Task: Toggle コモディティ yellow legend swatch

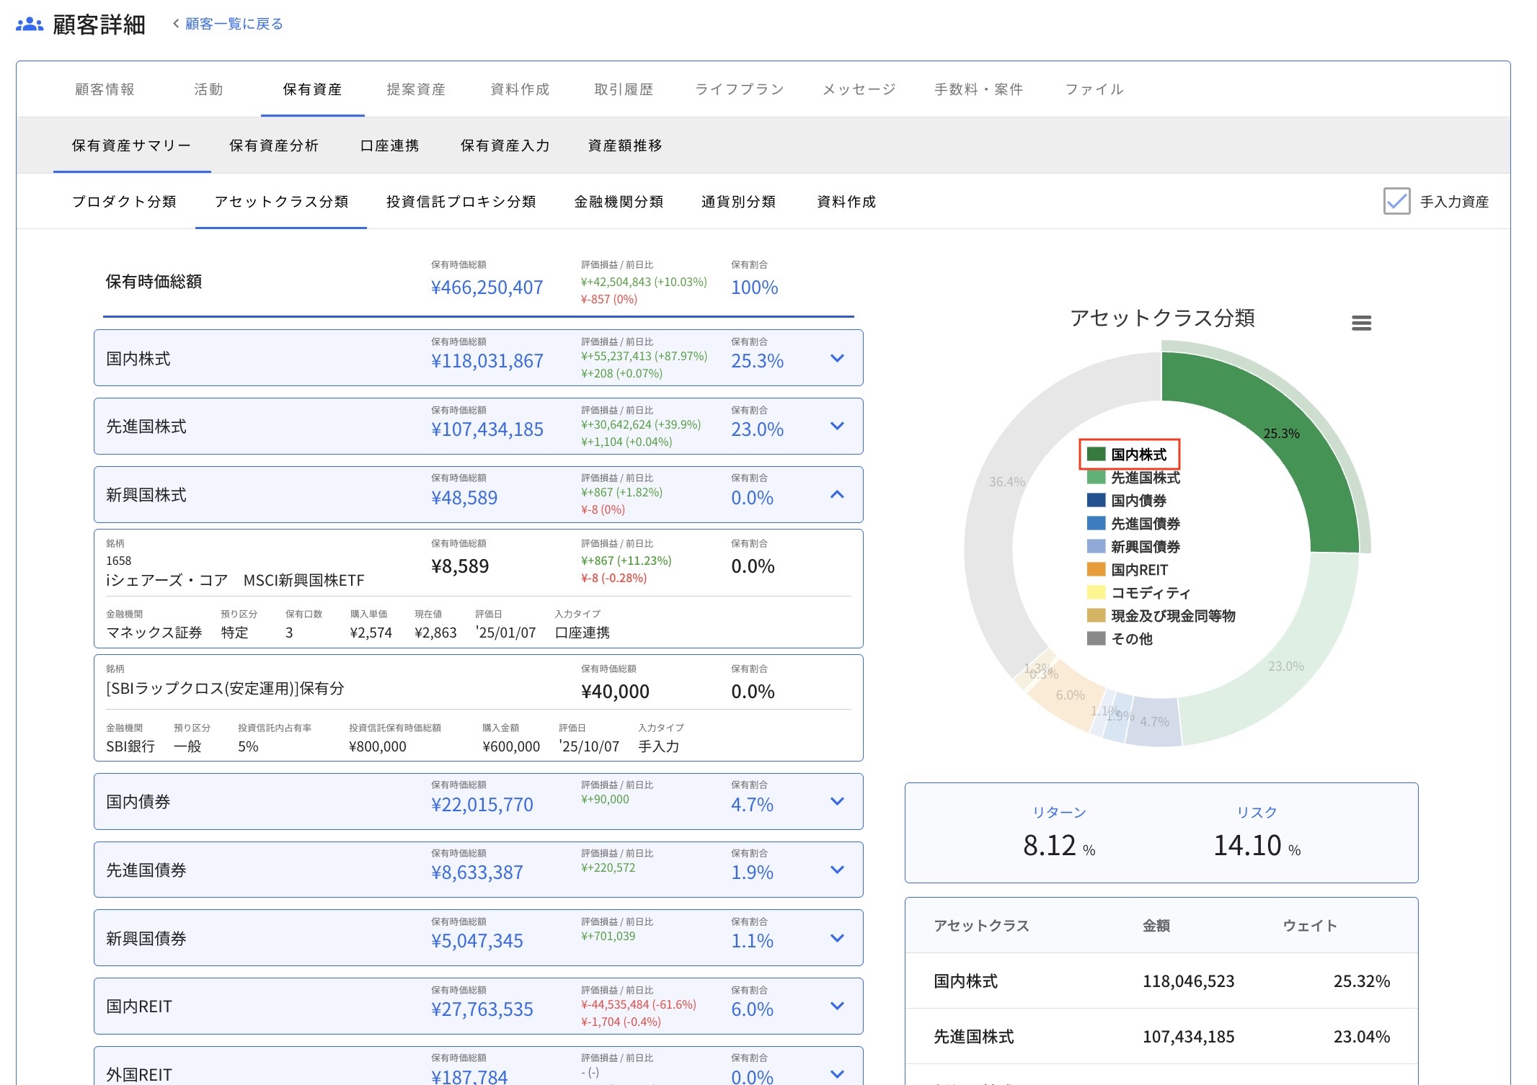Action: click(1096, 592)
